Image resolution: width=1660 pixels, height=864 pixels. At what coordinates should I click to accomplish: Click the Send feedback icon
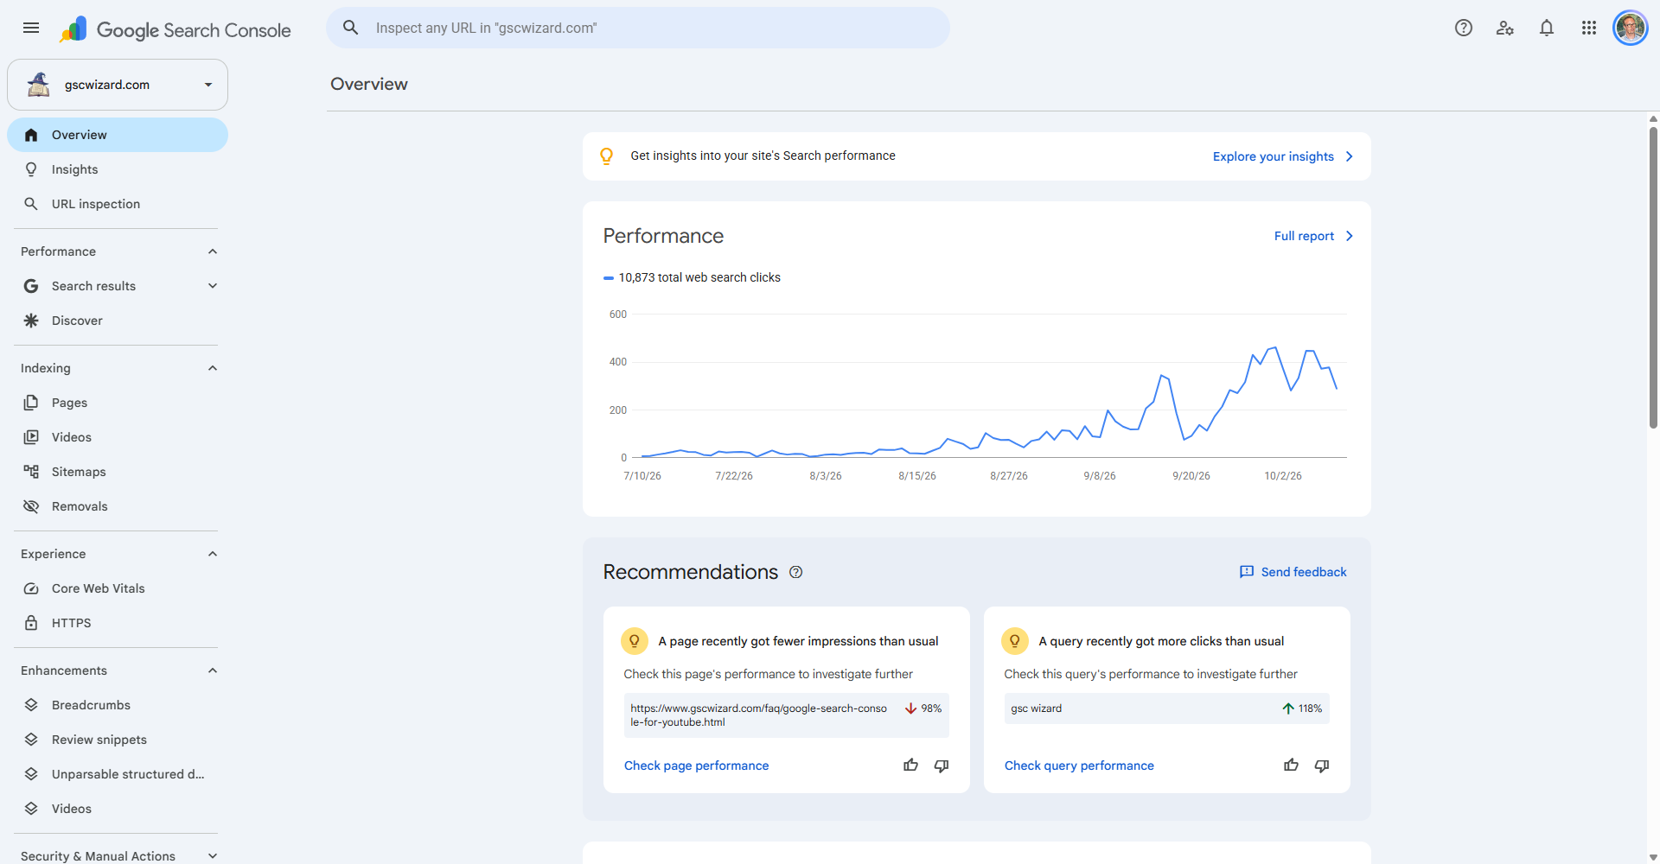click(1247, 572)
